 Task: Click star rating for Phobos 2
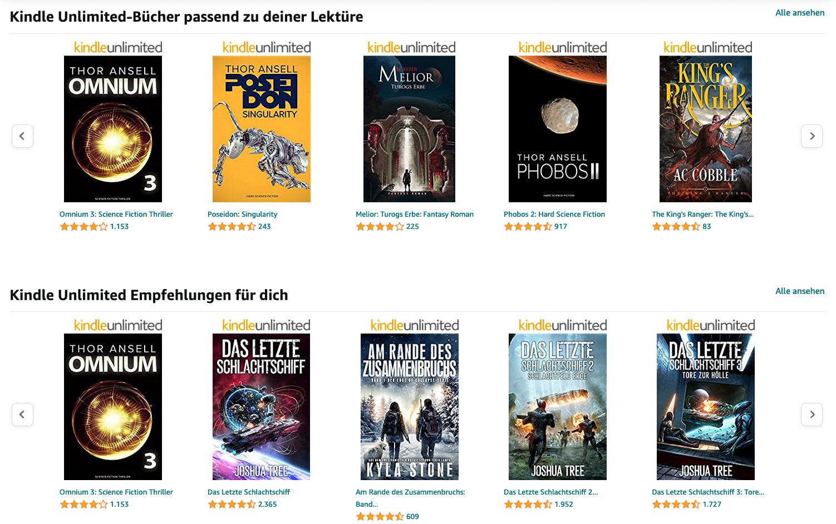(x=528, y=227)
